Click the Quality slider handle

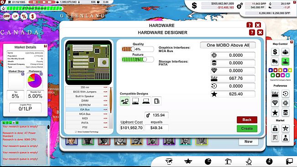tap(133, 49)
